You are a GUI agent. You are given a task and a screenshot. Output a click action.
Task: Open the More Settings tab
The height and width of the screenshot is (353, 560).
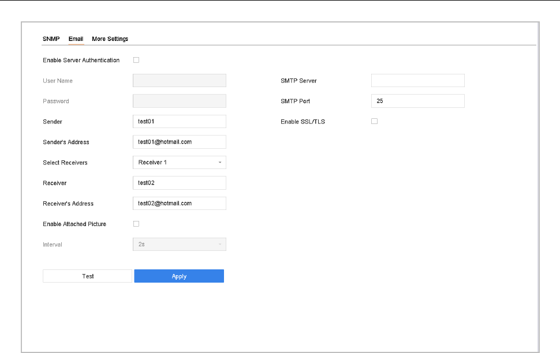[110, 39]
